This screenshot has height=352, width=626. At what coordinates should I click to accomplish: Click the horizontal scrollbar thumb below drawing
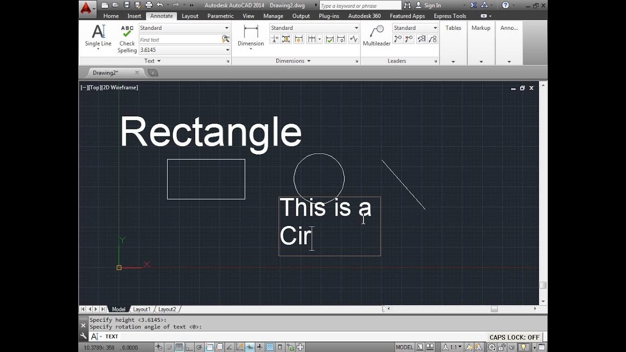click(x=494, y=309)
